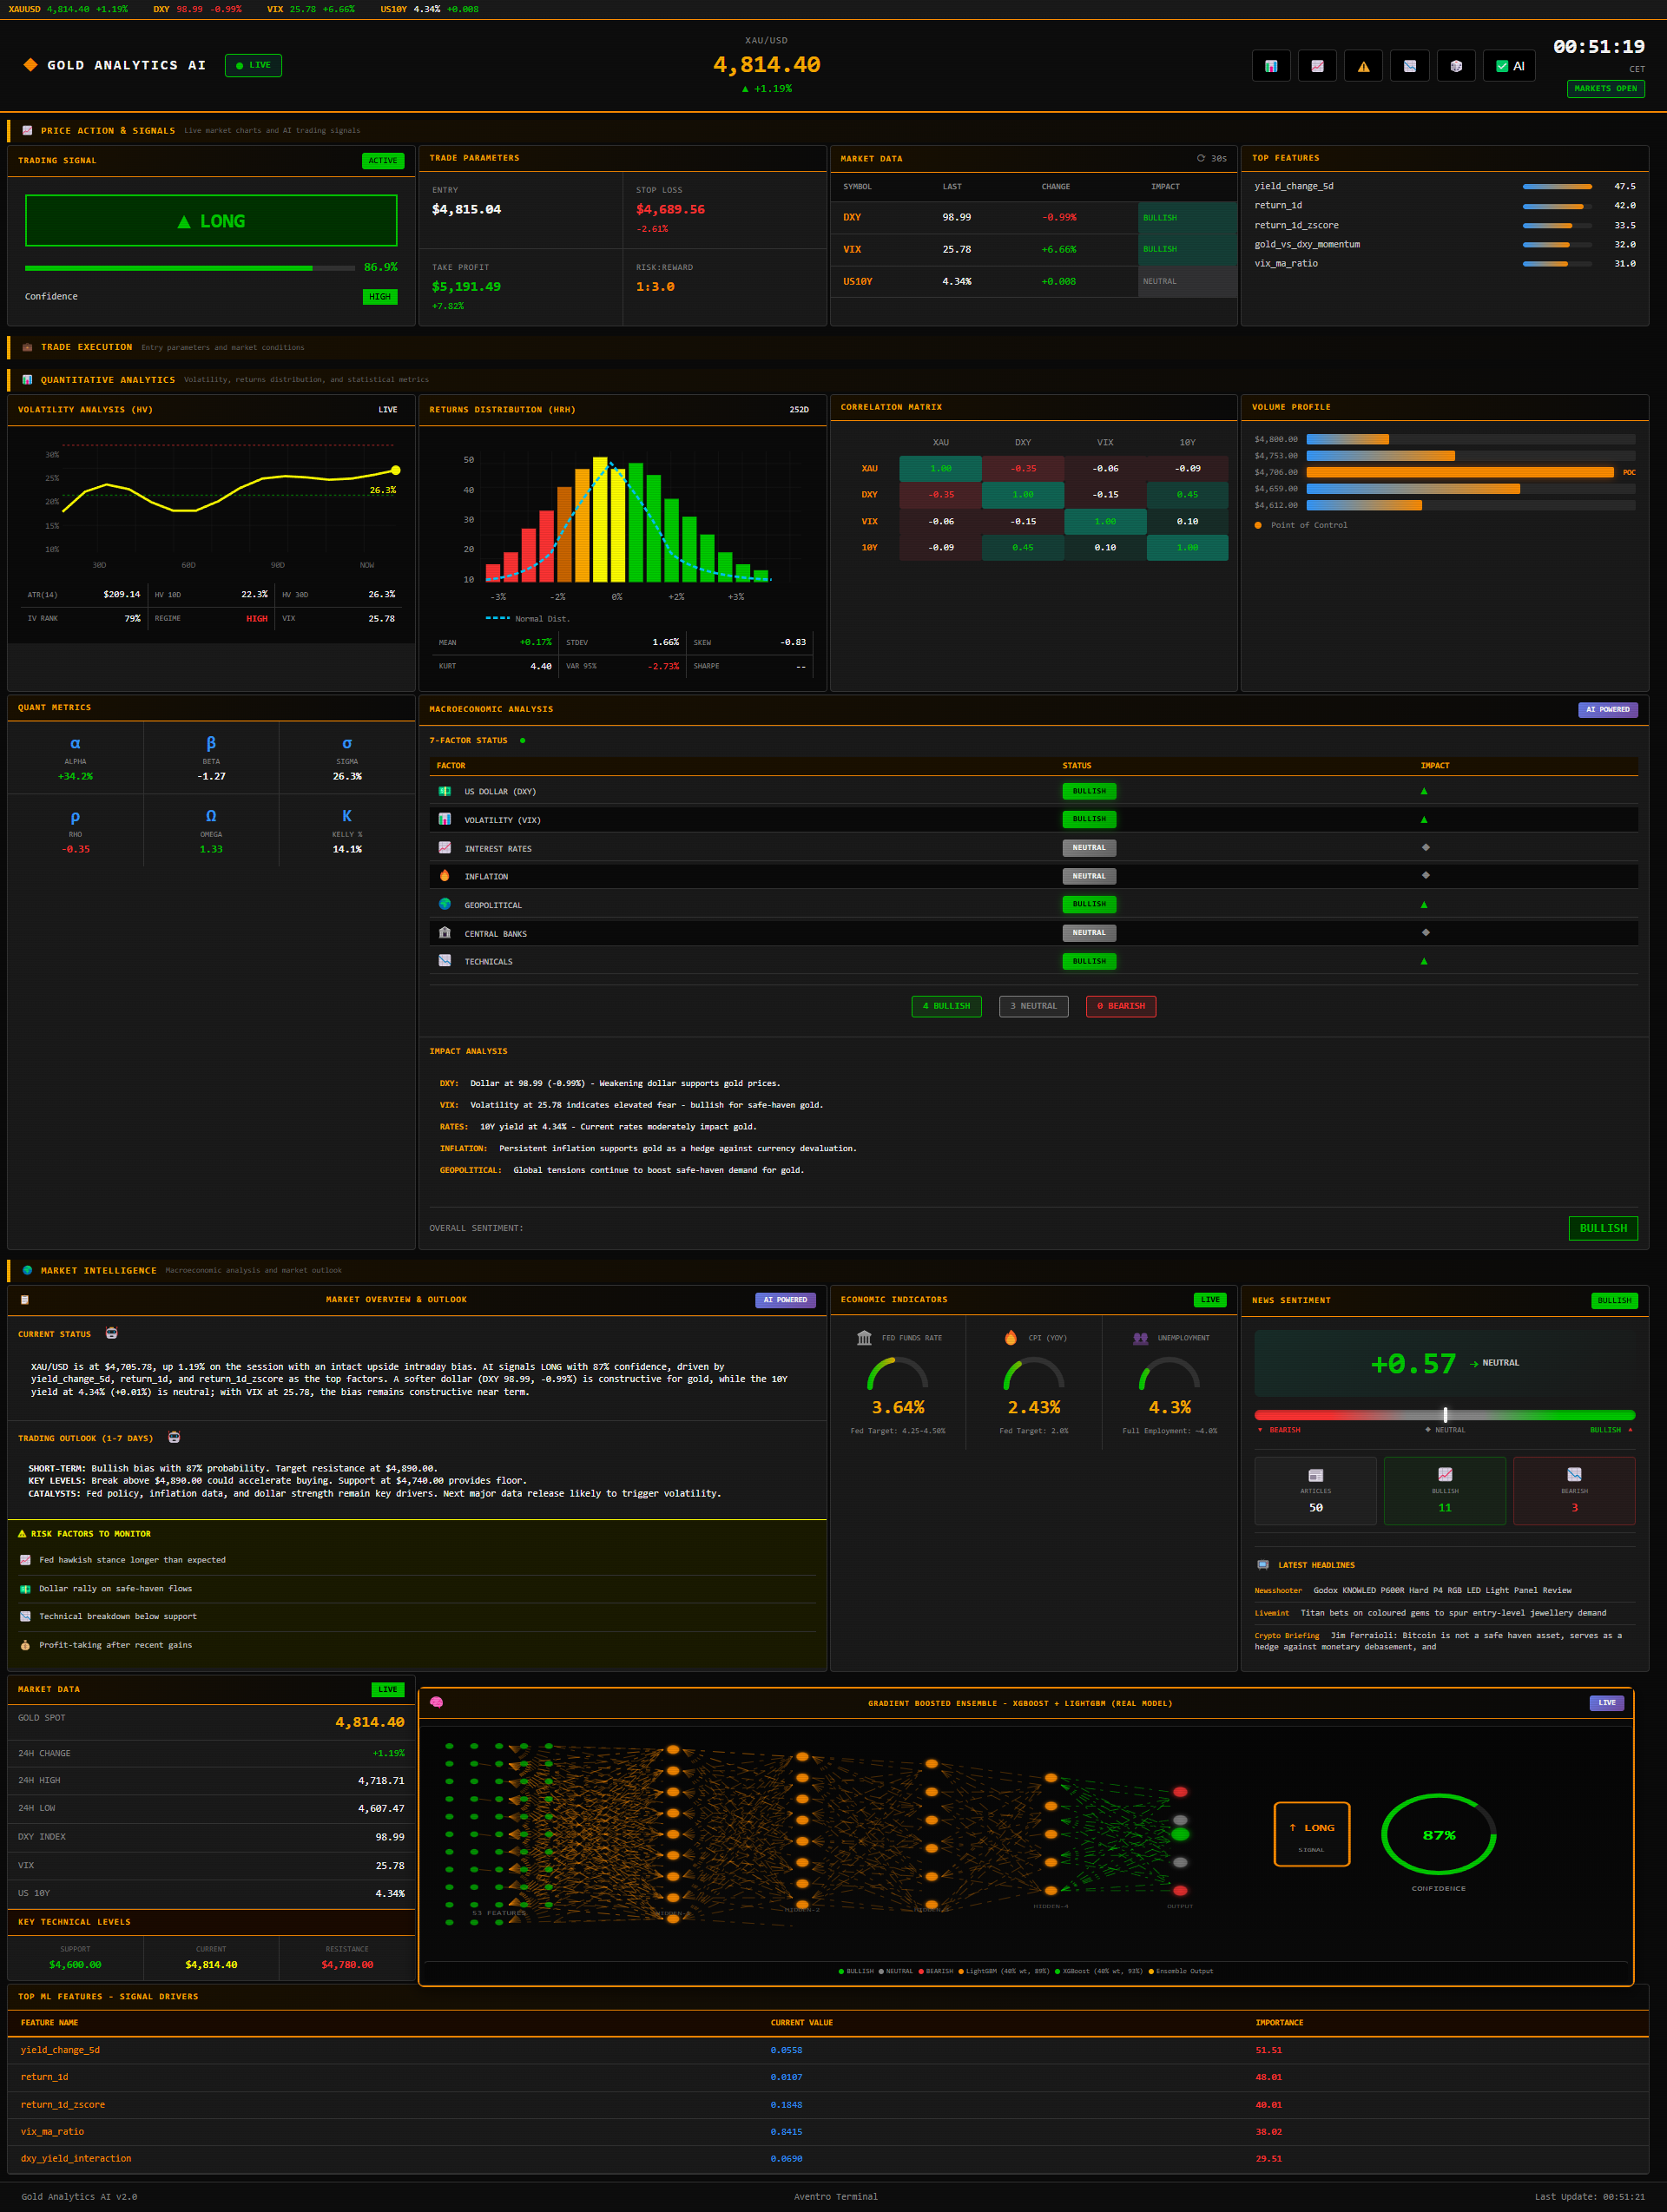The width and height of the screenshot is (1667, 2212).
Task: Click the clipboard icon in Market Overview header
Action: pyautogui.click(x=25, y=1300)
